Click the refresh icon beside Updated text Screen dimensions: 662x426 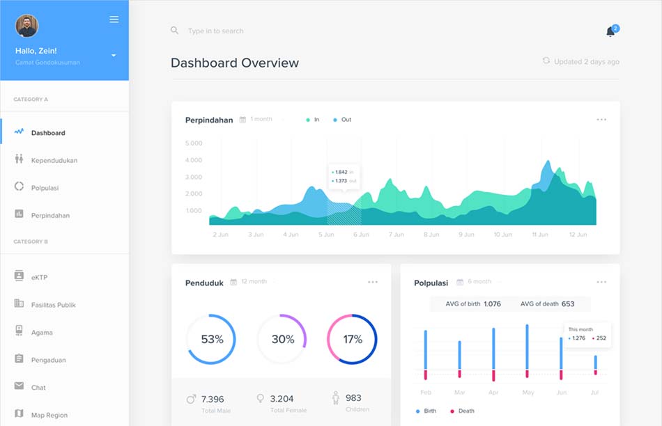coord(546,61)
